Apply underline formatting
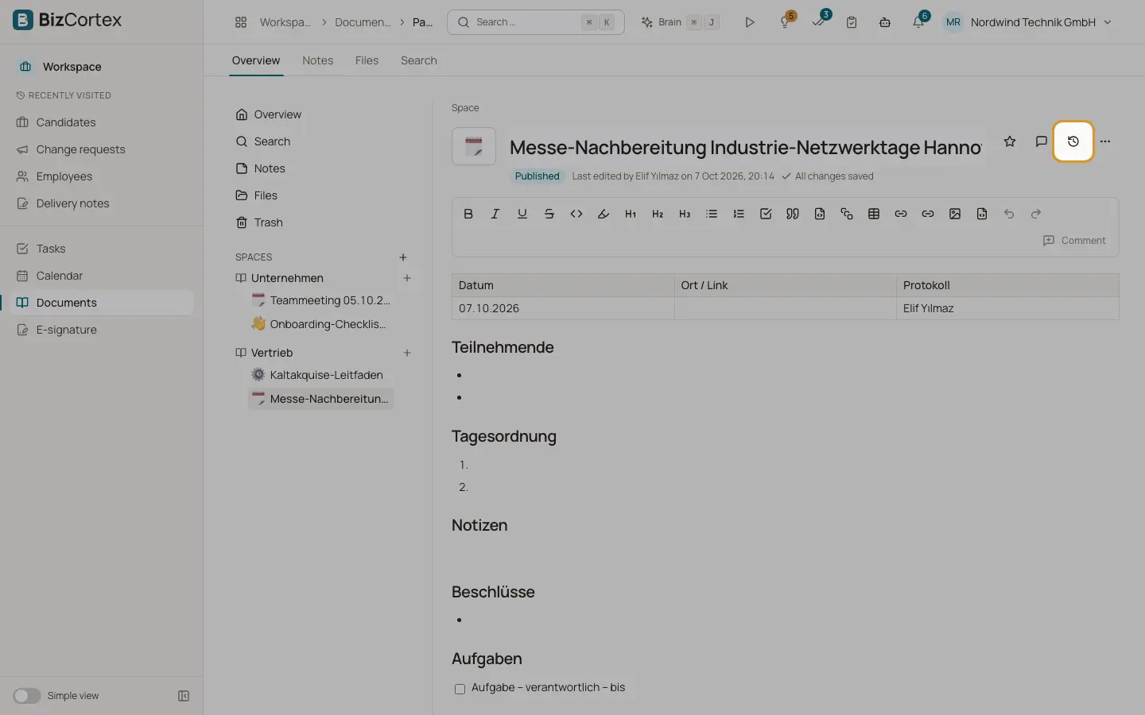The image size is (1145, 715). click(522, 214)
